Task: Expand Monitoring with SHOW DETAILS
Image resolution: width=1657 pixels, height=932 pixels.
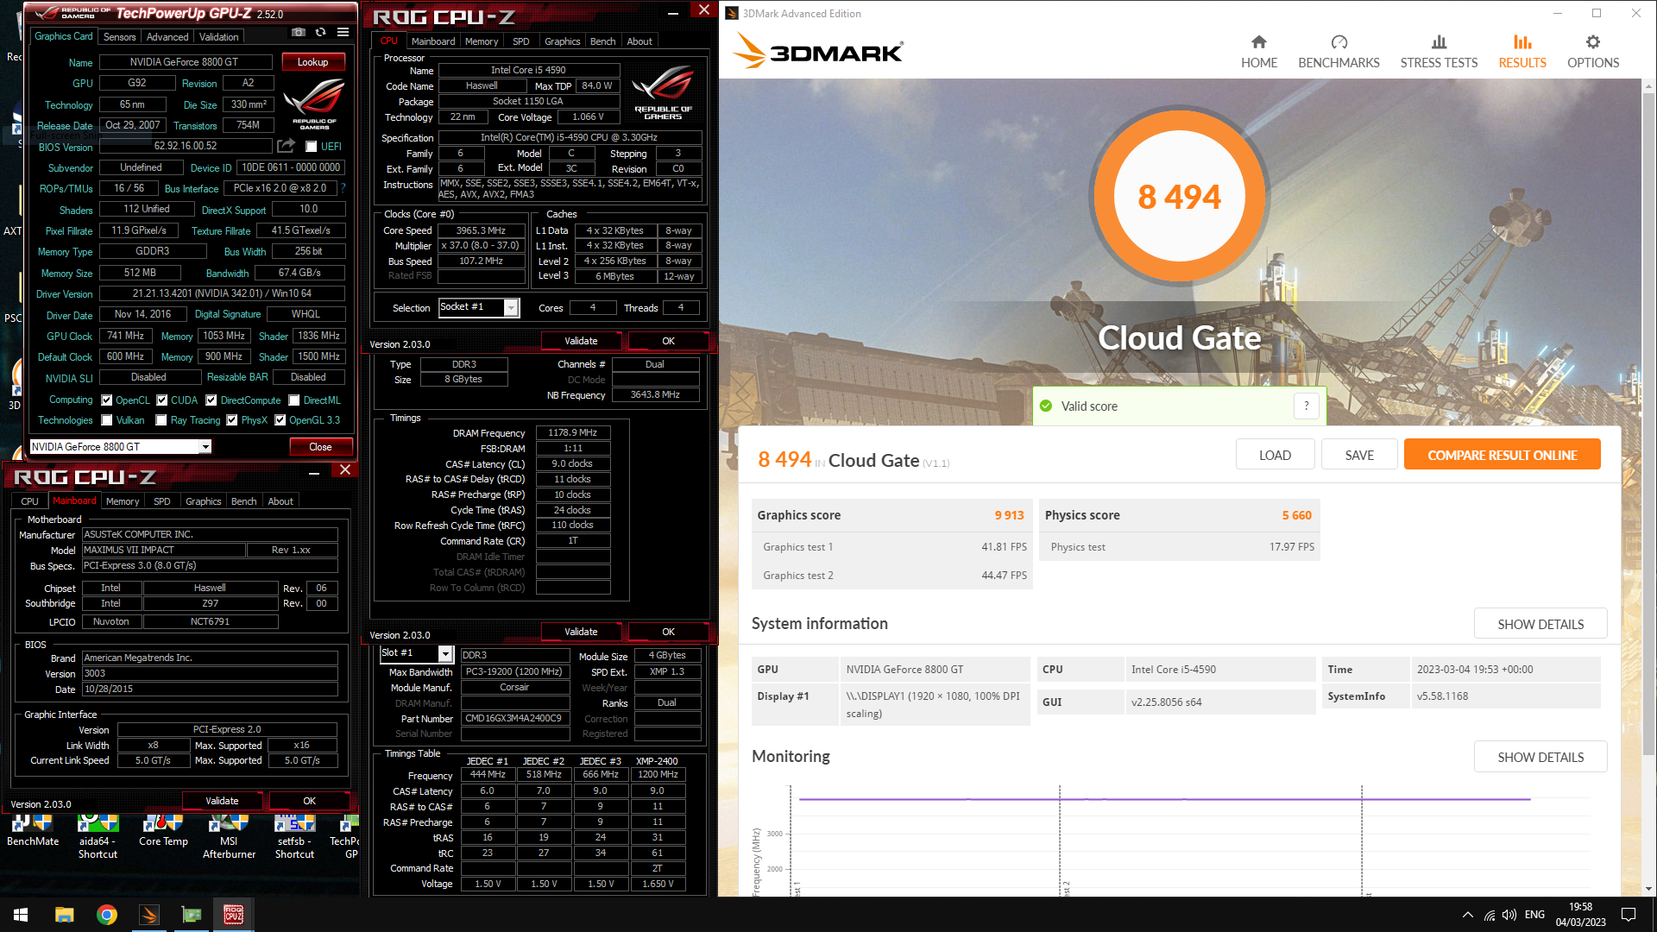Action: (1540, 757)
